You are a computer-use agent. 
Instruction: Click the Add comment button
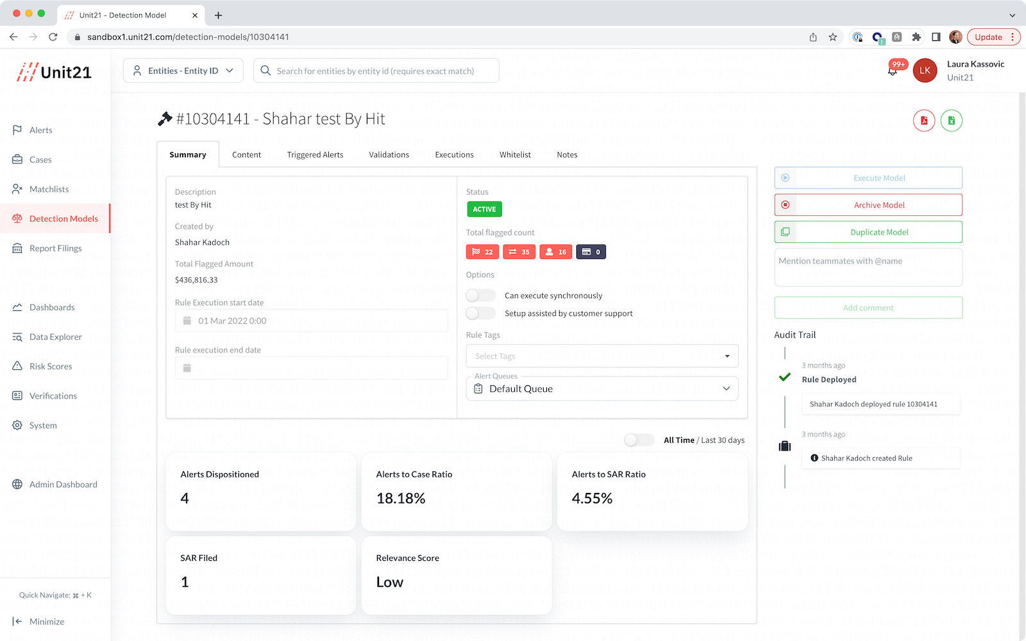868,308
